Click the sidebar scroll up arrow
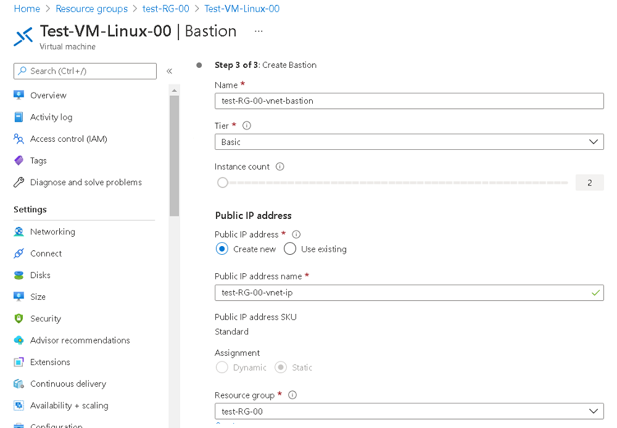The height and width of the screenshot is (428, 617). [175, 91]
